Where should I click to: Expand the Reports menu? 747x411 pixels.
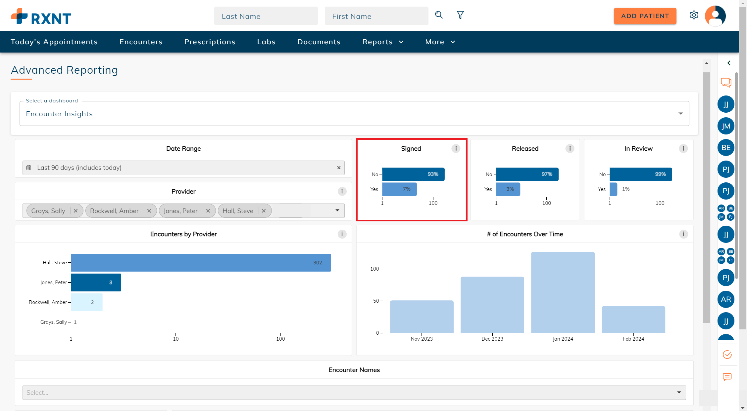(383, 42)
